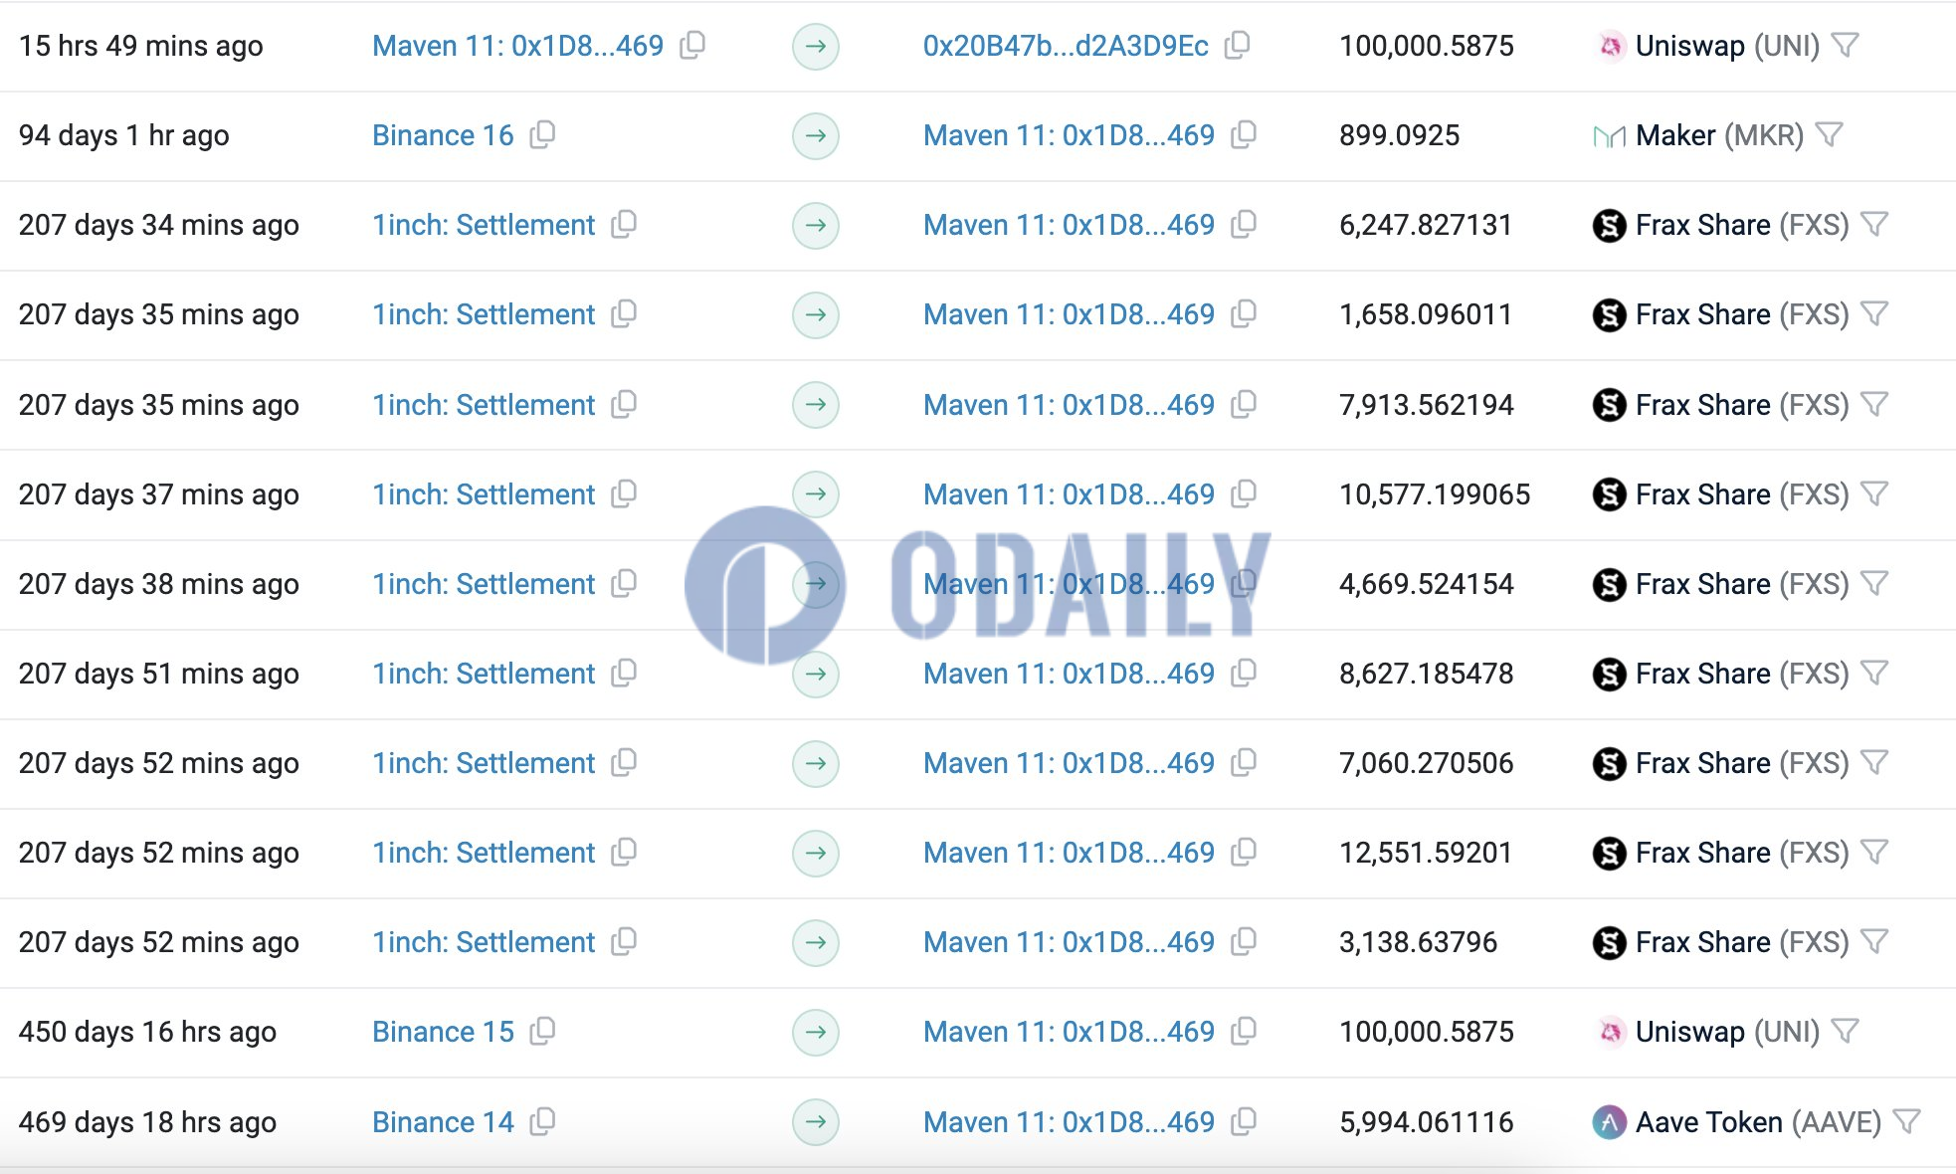Copy the Binance 14 address

pyautogui.click(x=542, y=1122)
